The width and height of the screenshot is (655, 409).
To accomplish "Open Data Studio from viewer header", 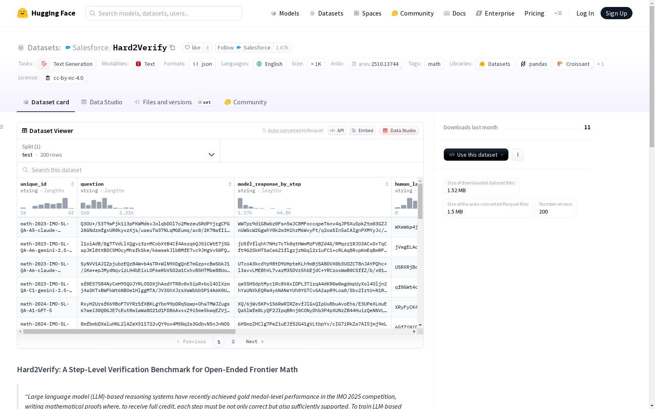I will coord(399,130).
